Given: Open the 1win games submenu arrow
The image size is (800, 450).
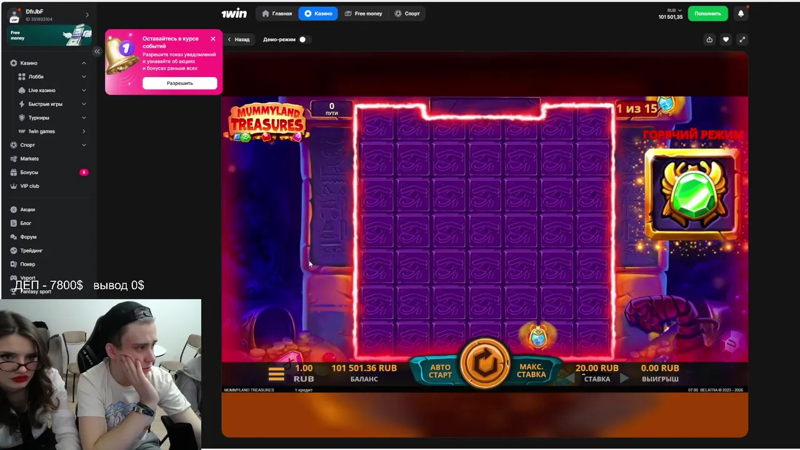Looking at the screenshot, I should [84, 131].
